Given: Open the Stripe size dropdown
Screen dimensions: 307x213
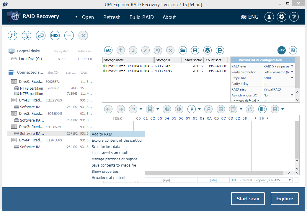Looking at the screenshot, I should coord(292,78).
